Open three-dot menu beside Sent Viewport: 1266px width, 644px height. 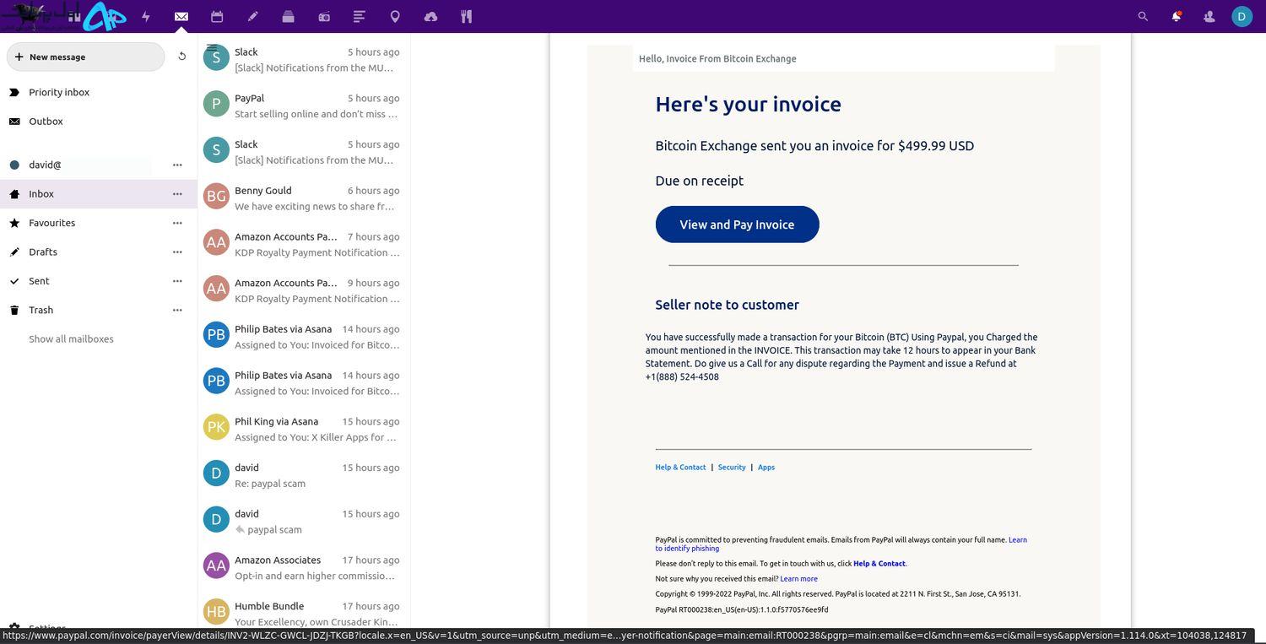[x=177, y=281]
